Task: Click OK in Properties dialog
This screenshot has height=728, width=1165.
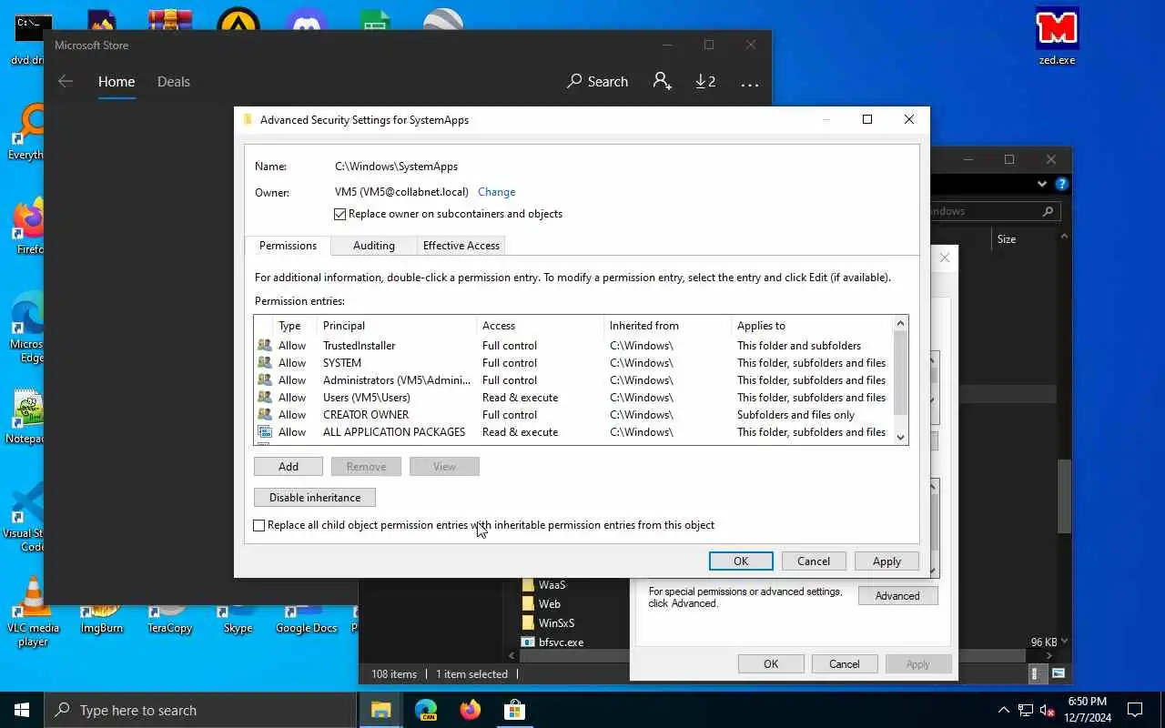Action: (x=771, y=664)
